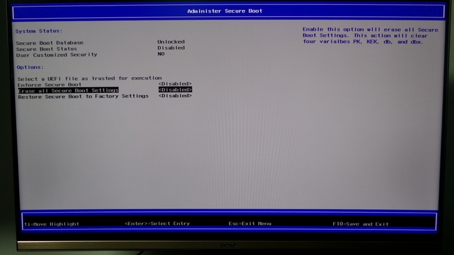The height and width of the screenshot is (255, 454).
Task: Click the 'F10=Save and Exit' hint
Action: pyautogui.click(x=360, y=224)
